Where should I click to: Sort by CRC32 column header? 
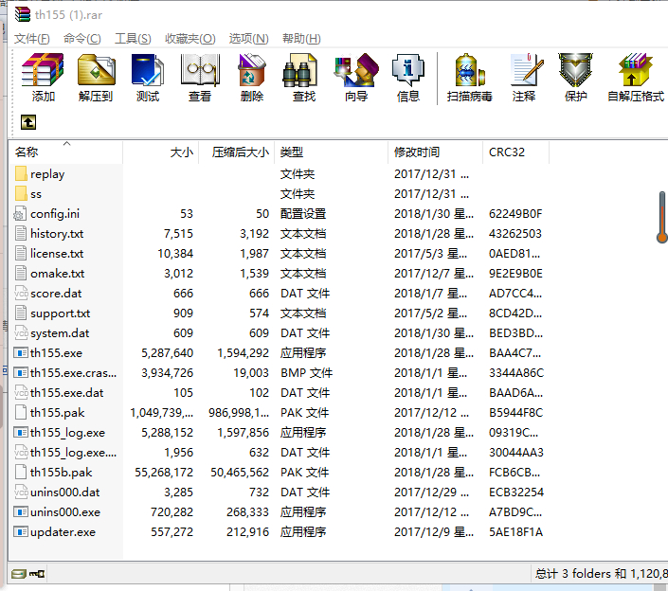pos(515,152)
